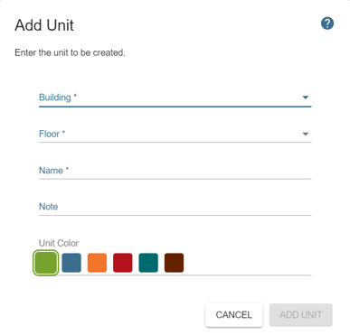
Task: Click the Add Unit dialog heading
Action: pos(44,25)
